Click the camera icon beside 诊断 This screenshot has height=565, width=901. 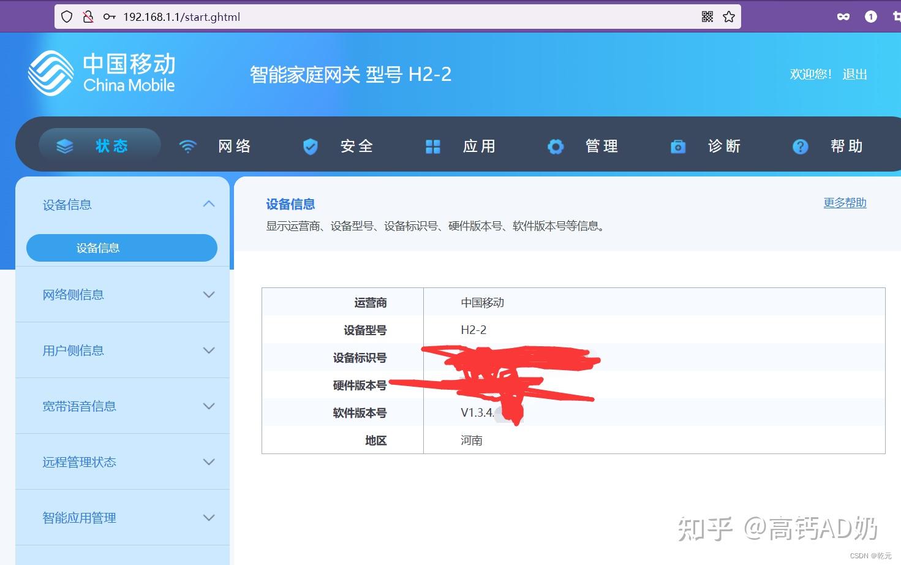(678, 146)
